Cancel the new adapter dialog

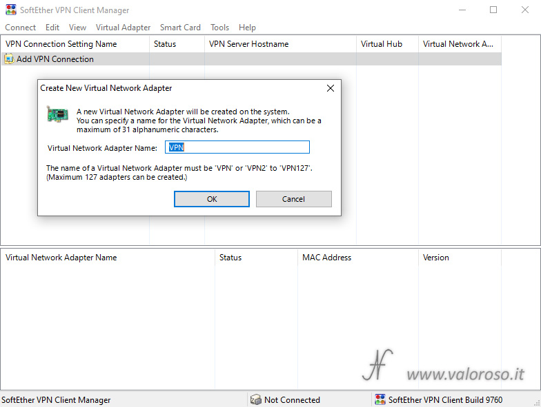point(294,199)
